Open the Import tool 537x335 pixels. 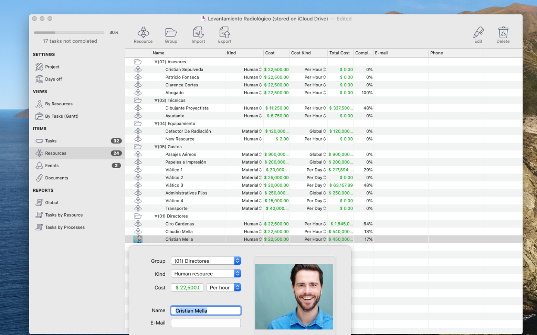click(x=198, y=33)
